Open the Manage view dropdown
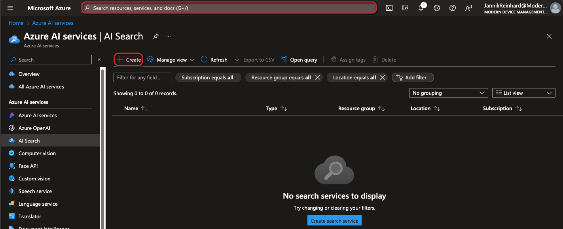The image size is (563, 229). [171, 59]
